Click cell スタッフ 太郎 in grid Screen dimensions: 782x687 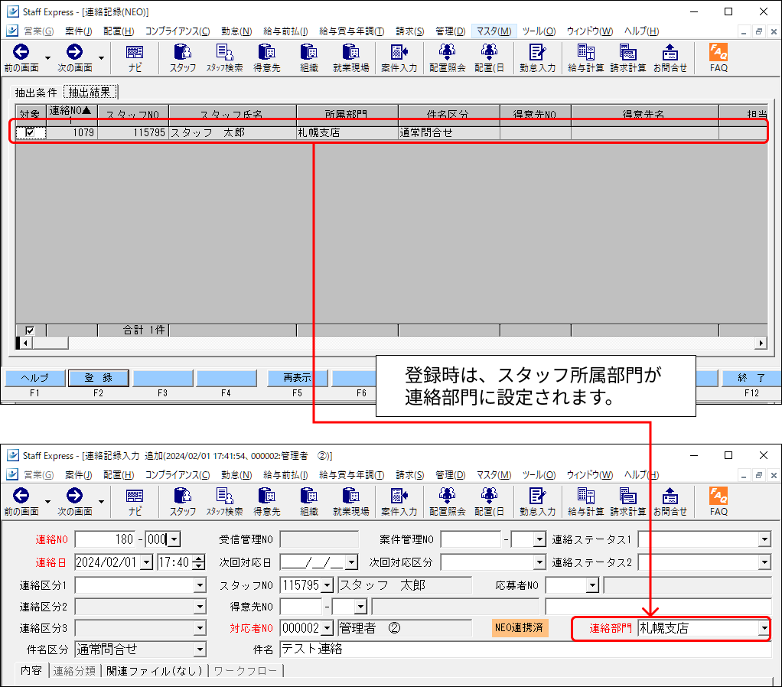click(x=233, y=132)
